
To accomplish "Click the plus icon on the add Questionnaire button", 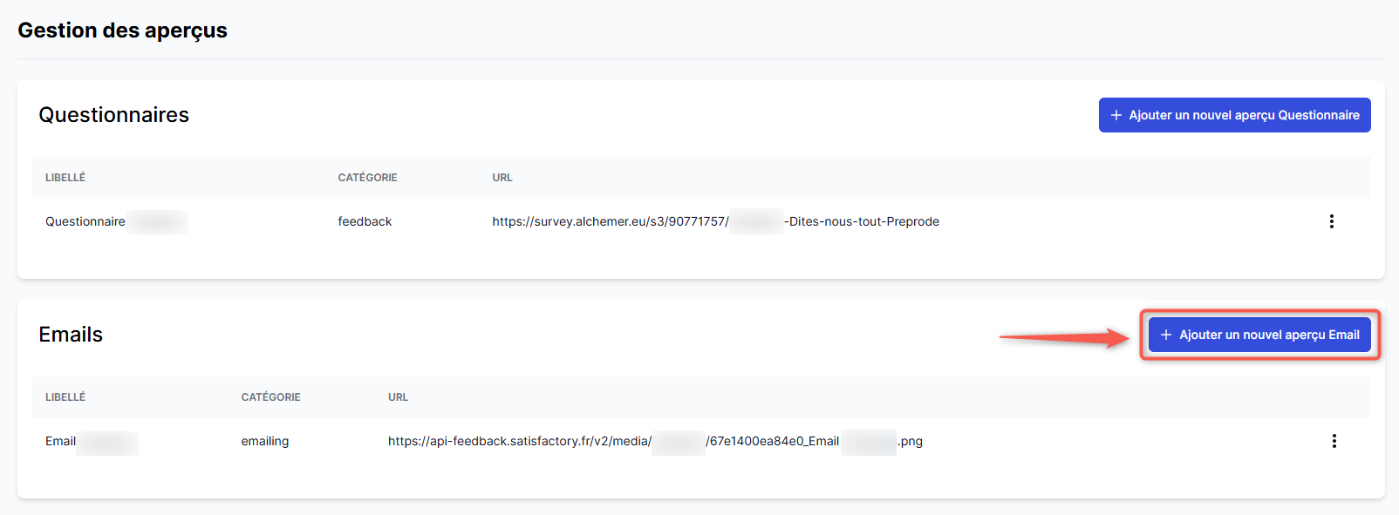I will (1116, 115).
